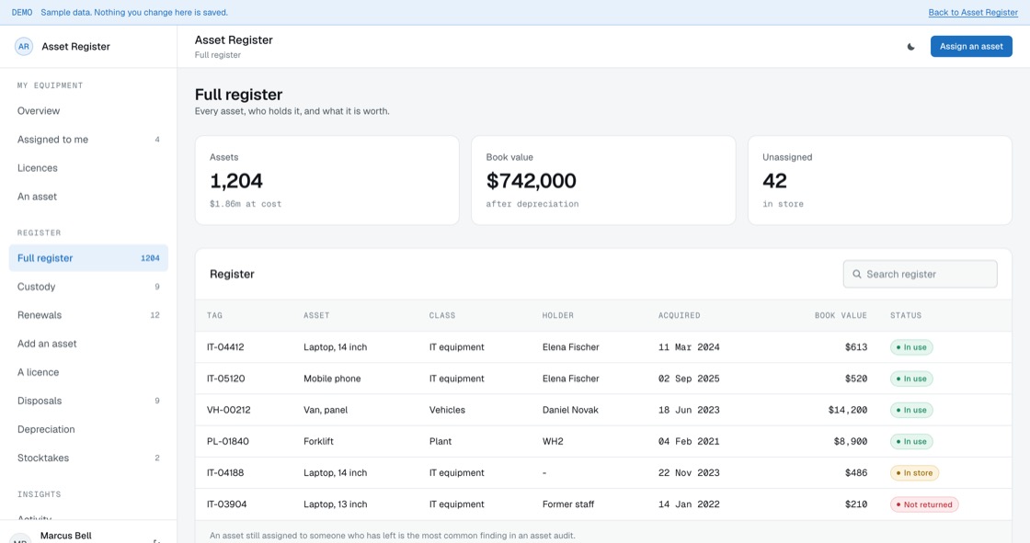This screenshot has width=1030, height=543.
Task: Click the Laptop, 13 inch cell
Action: pos(335,504)
